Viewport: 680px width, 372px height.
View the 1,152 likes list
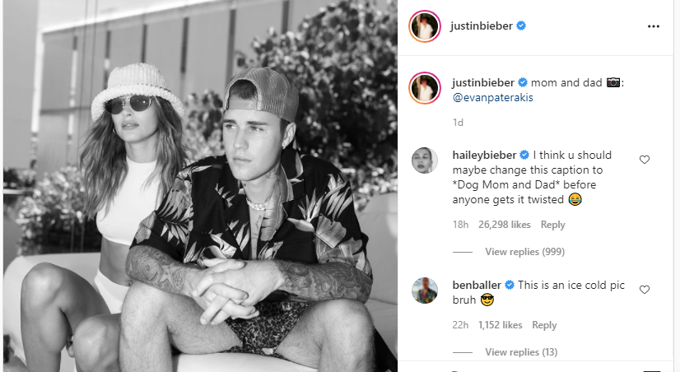(x=500, y=325)
